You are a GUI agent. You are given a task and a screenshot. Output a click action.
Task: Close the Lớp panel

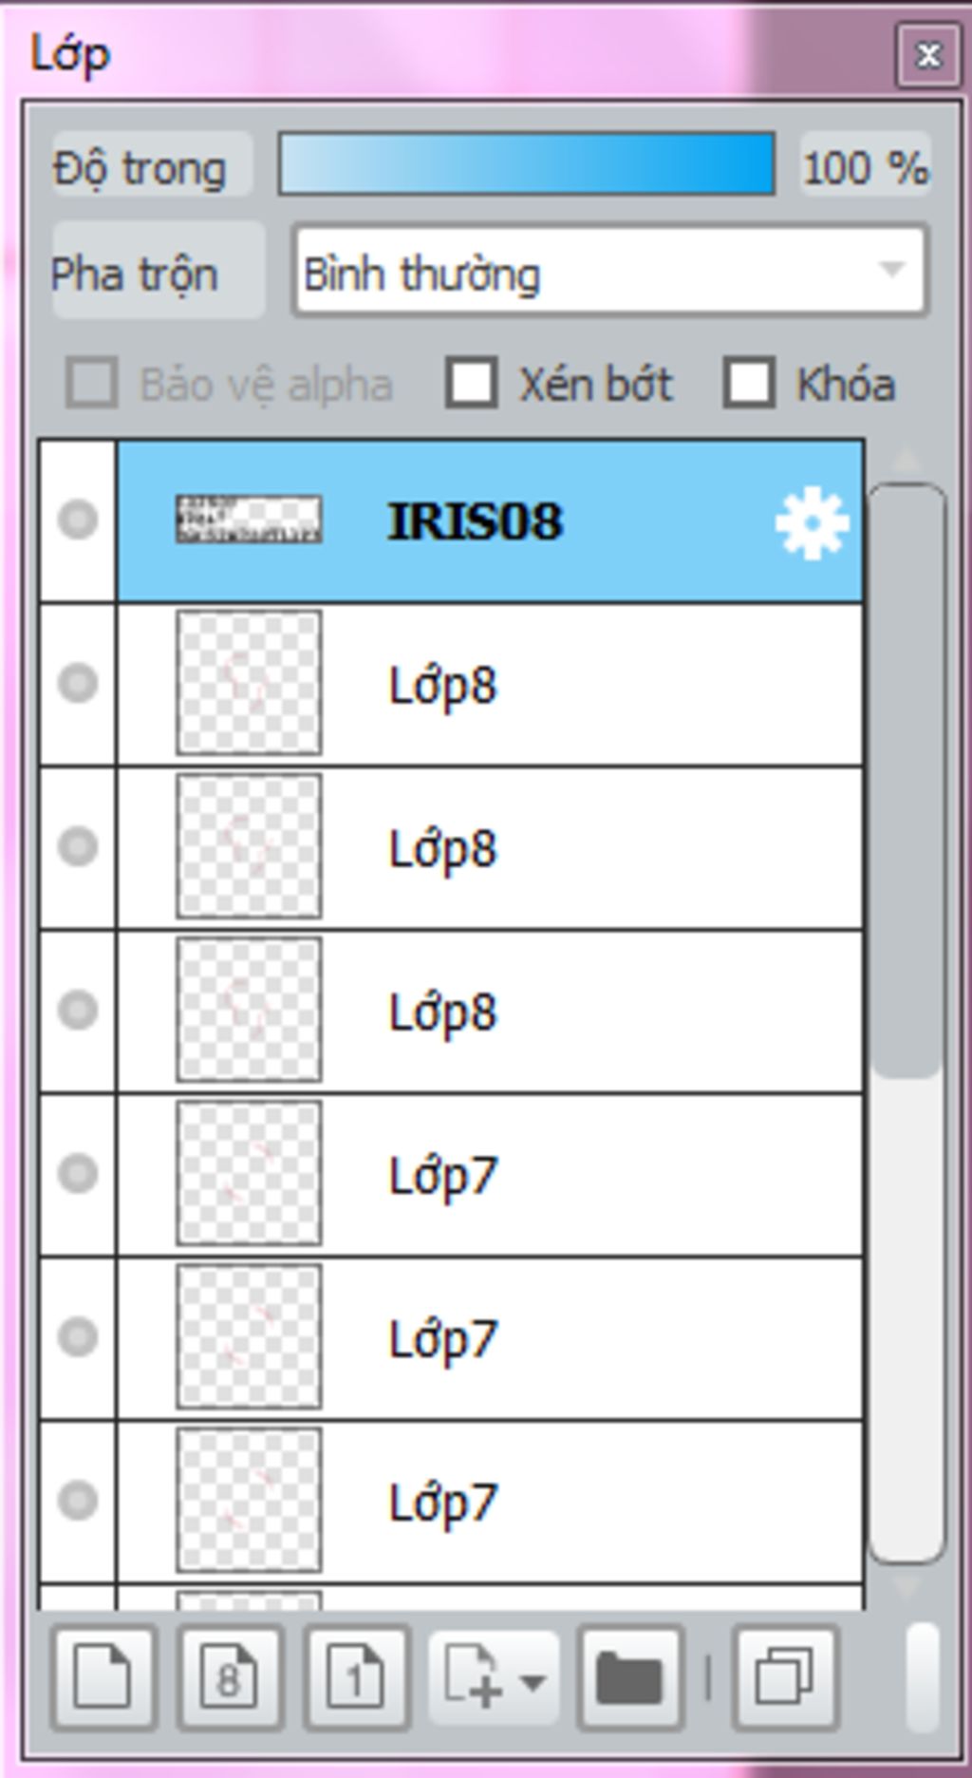927,55
